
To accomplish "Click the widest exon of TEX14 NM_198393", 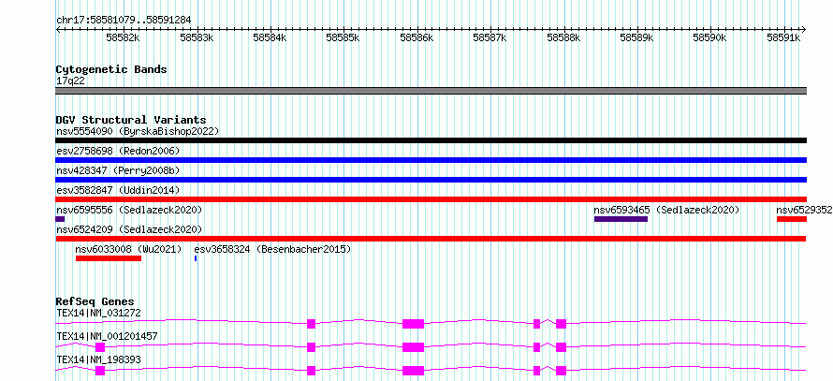I will [x=414, y=371].
